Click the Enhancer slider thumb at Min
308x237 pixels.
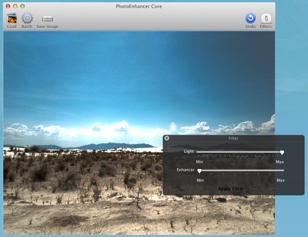click(199, 171)
